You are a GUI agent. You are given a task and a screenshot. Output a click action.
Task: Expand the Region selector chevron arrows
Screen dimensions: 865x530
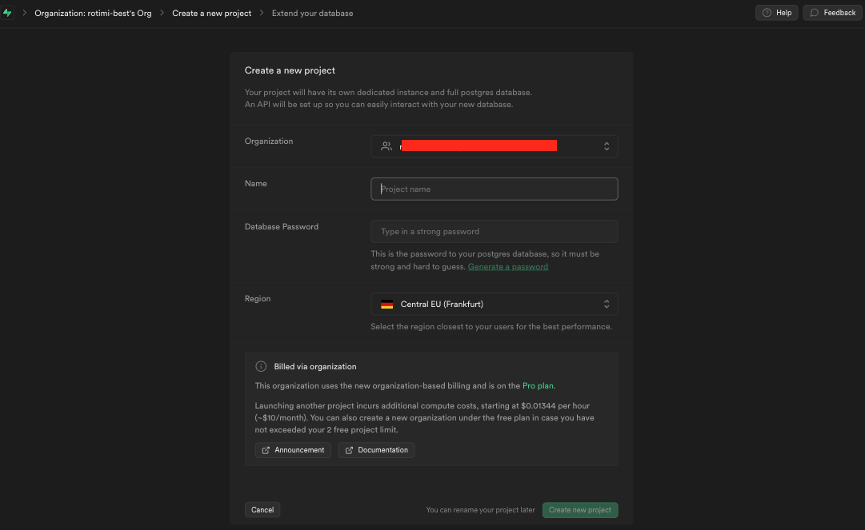[x=607, y=305]
